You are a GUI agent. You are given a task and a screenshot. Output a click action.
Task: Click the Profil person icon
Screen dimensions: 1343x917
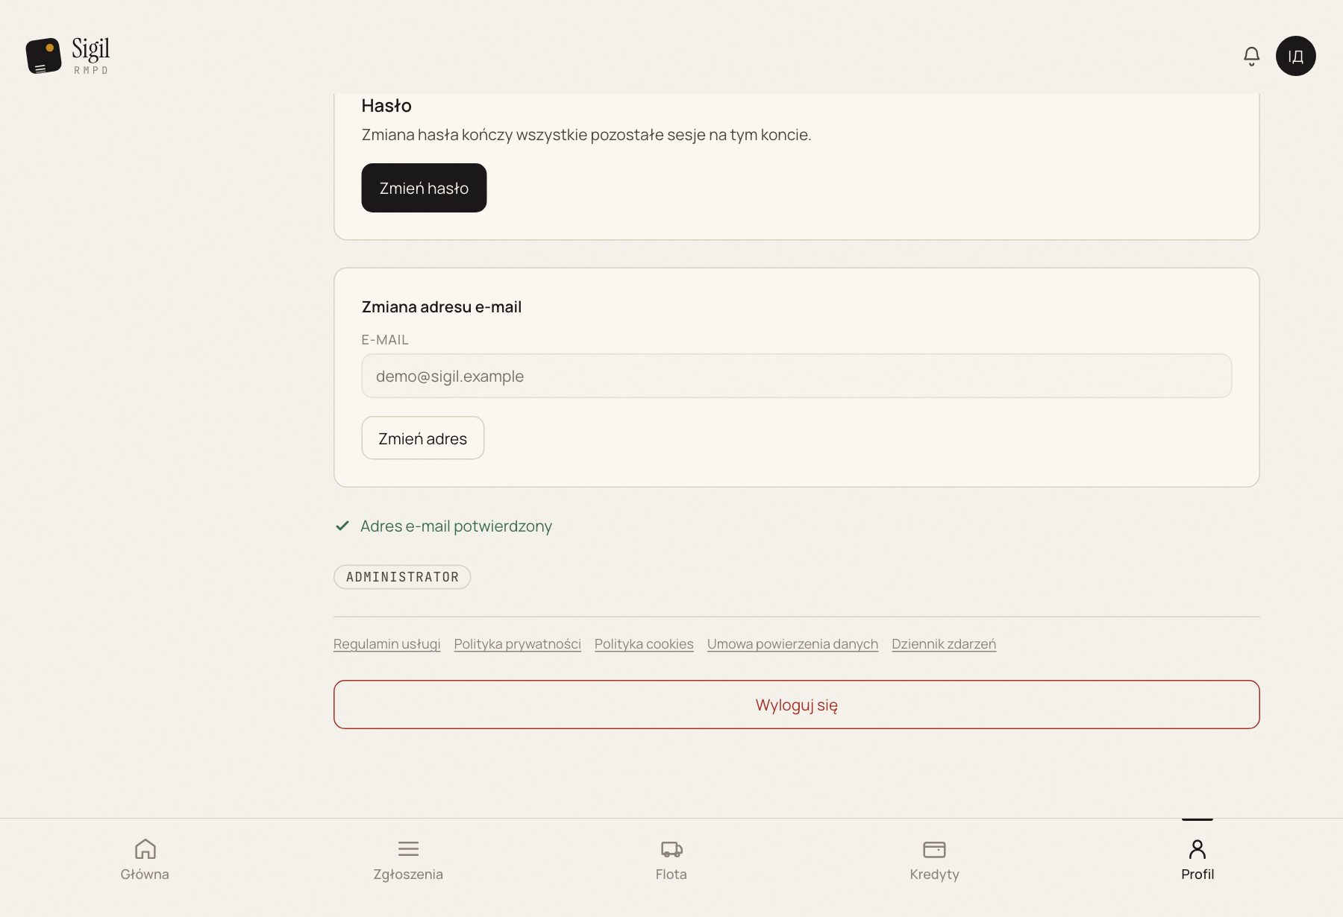click(x=1198, y=848)
